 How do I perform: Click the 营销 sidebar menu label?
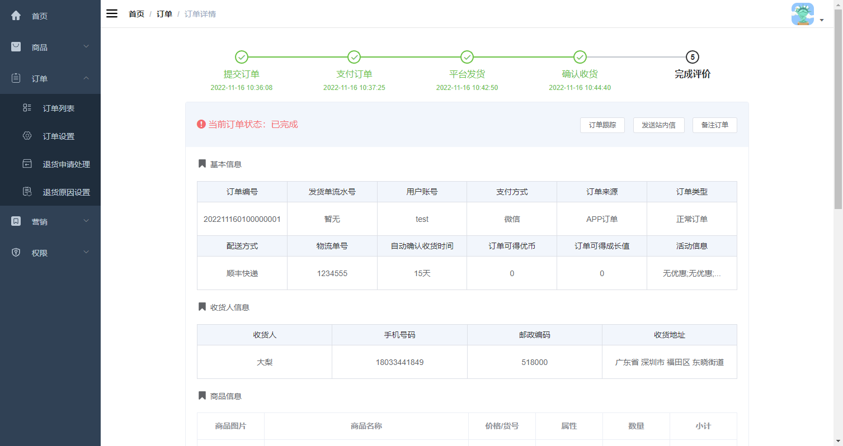[x=40, y=222]
